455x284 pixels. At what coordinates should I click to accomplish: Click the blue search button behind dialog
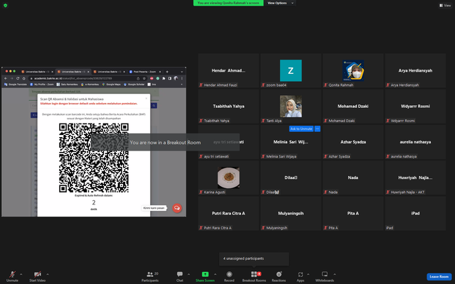coord(154,106)
